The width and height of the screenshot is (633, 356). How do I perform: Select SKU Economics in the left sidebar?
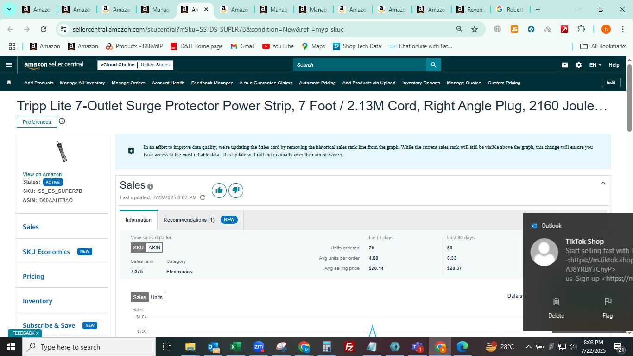tap(46, 252)
